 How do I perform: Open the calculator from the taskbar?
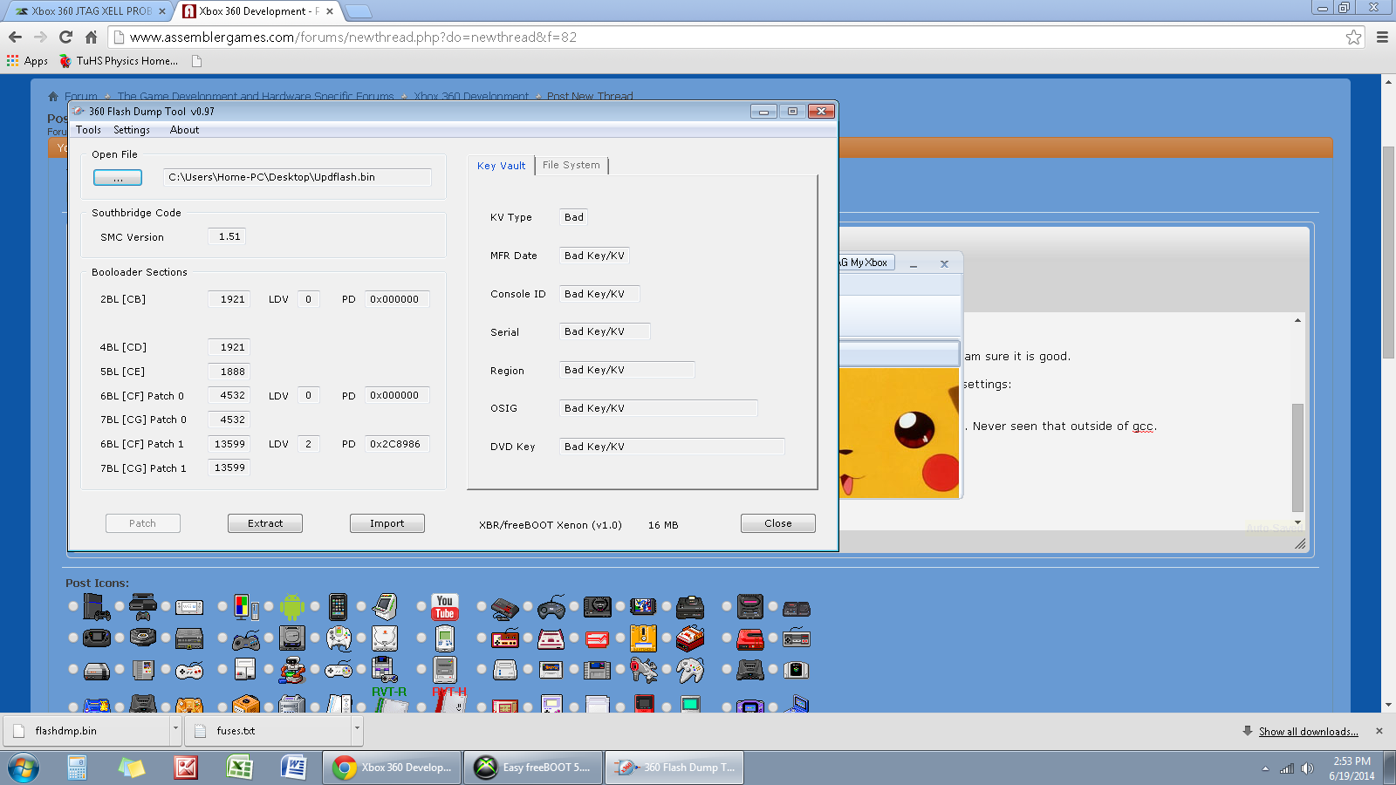(x=77, y=768)
